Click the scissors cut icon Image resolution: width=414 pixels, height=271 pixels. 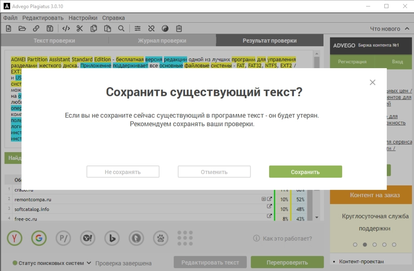coord(80,28)
